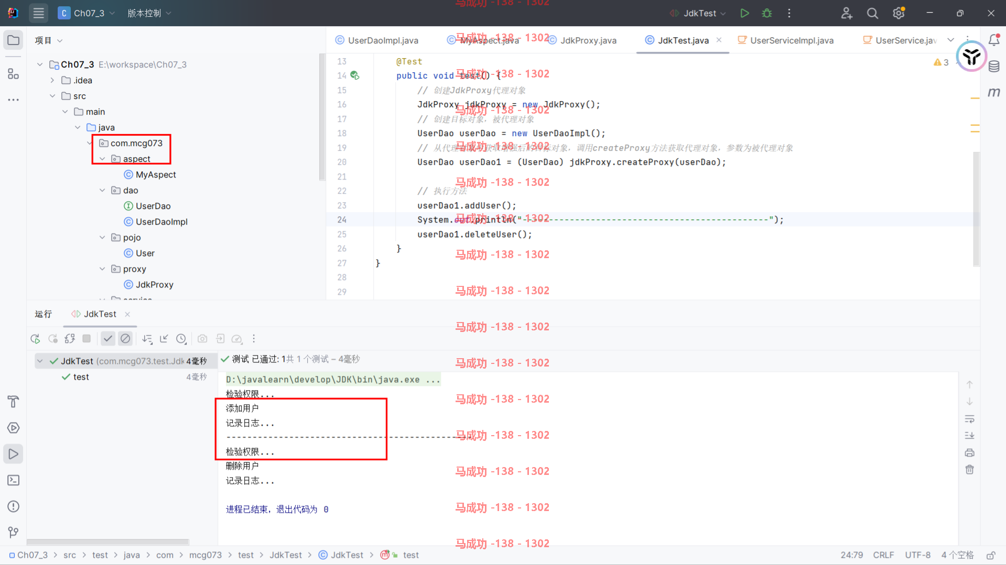Viewport: 1006px width, 565px height.
Task: Open version control dropdown
Action: click(149, 13)
